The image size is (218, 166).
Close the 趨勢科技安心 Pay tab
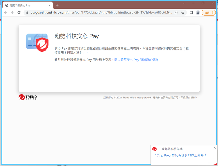tap(49, 5)
